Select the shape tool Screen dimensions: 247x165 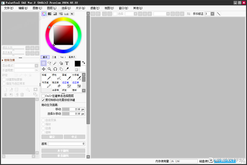(61, 63)
